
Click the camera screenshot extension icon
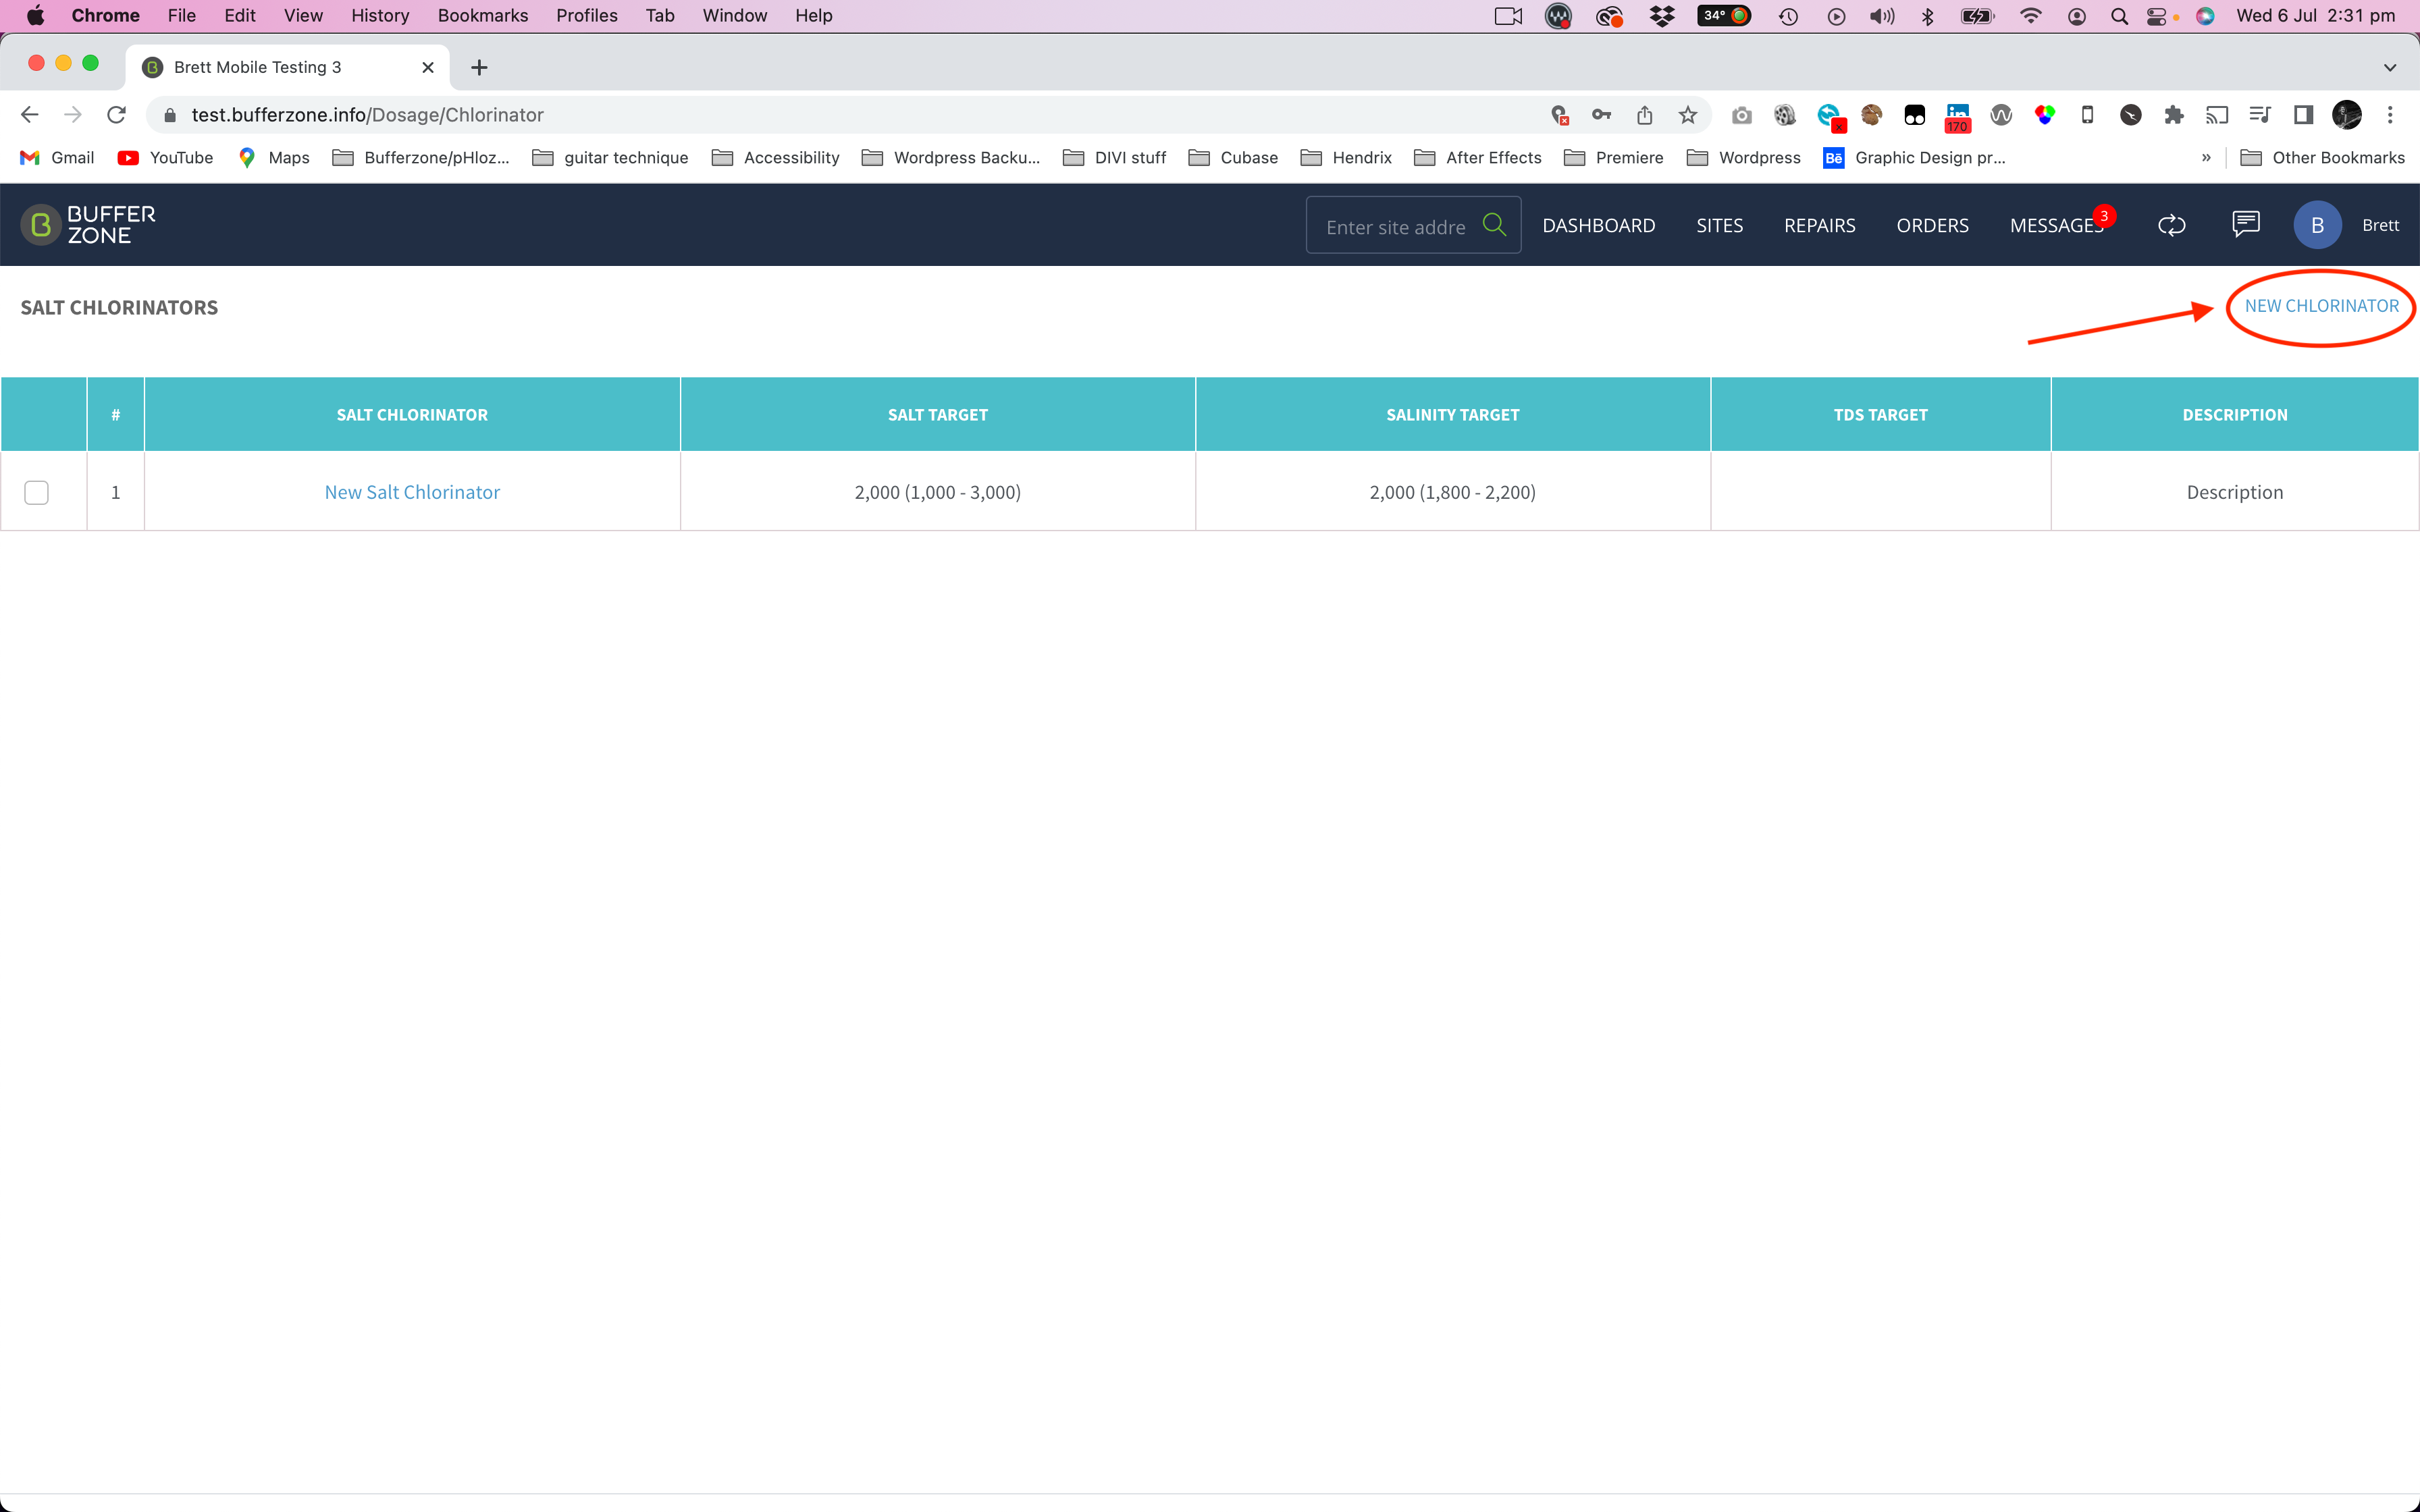pyautogui.click(x=1742, y=115)
